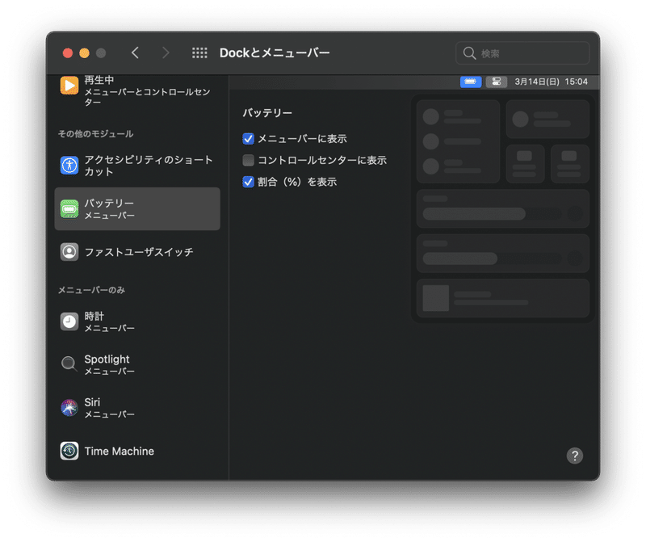Click the blue battery icon in preview
Screen dimensions: 646x542
pos(470,82)
